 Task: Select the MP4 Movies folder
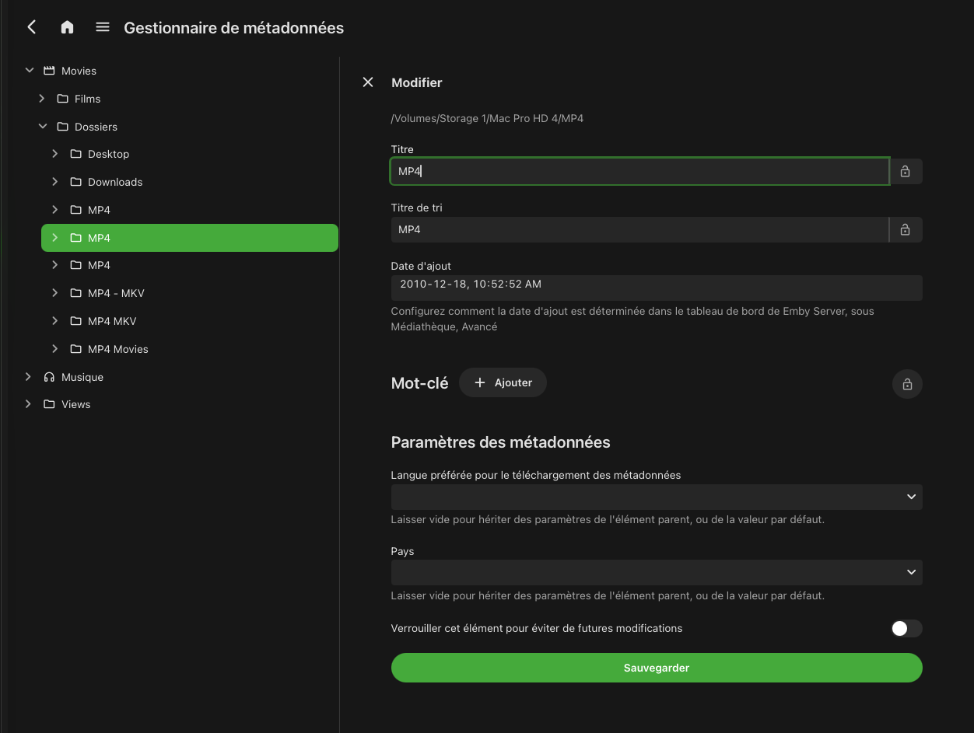[117, 349]
